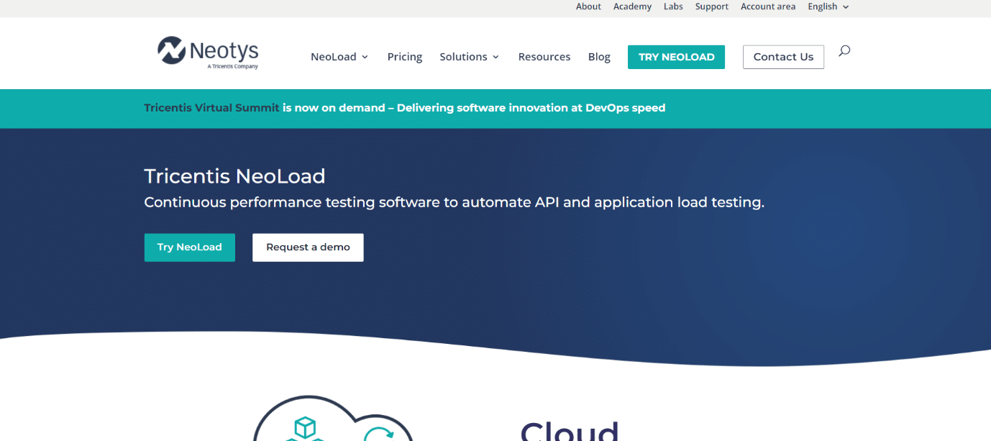Screen dimensions: 991x441
Task: Open the Tricentis Virtual Summit link
Action: coord(211,108)
